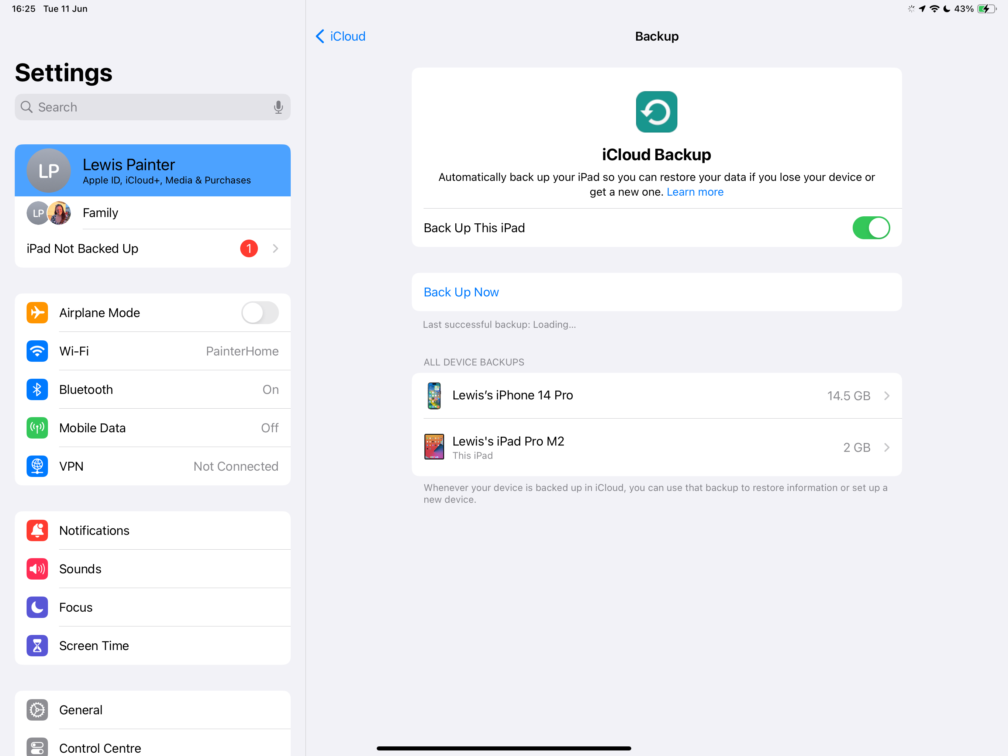
Task: Tap the This iPad subtitle
Action: coord(473,456)
